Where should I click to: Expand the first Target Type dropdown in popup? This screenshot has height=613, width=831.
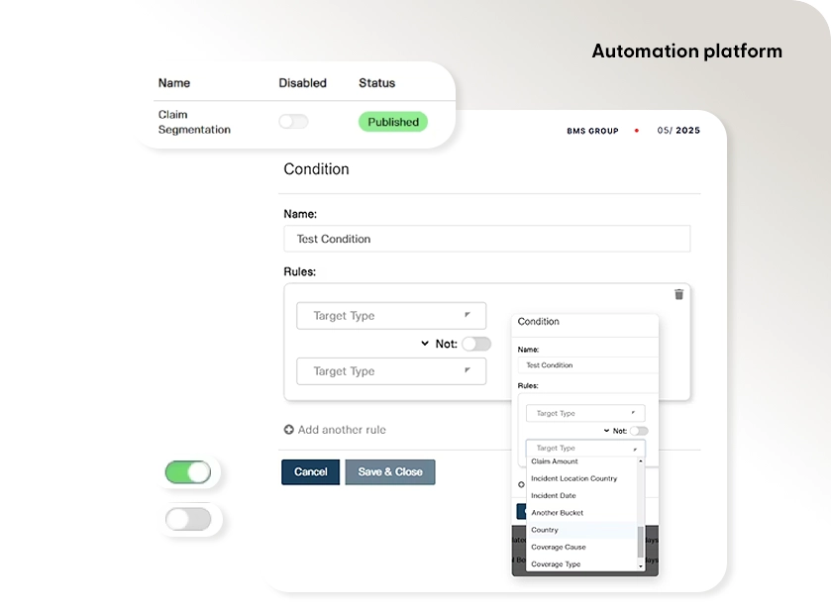coord(585,413)
